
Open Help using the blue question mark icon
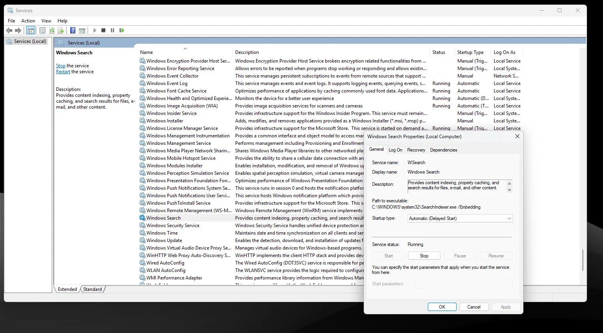tap(73, 30)
